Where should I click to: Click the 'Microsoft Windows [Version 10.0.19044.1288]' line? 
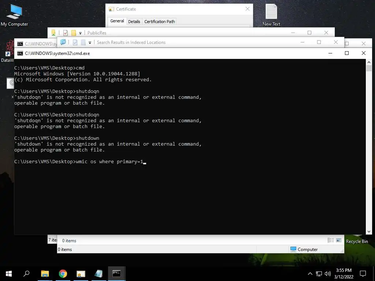(77, 74)
